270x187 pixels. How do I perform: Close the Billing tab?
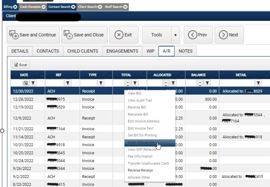(15, 7)
